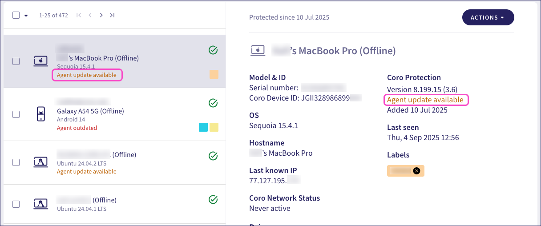Remove the label with its X icon
The image size is (541, 226).
coord(416,171)
